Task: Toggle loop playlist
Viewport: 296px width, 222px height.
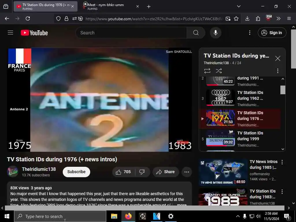Action: click(x=207, y=71)
